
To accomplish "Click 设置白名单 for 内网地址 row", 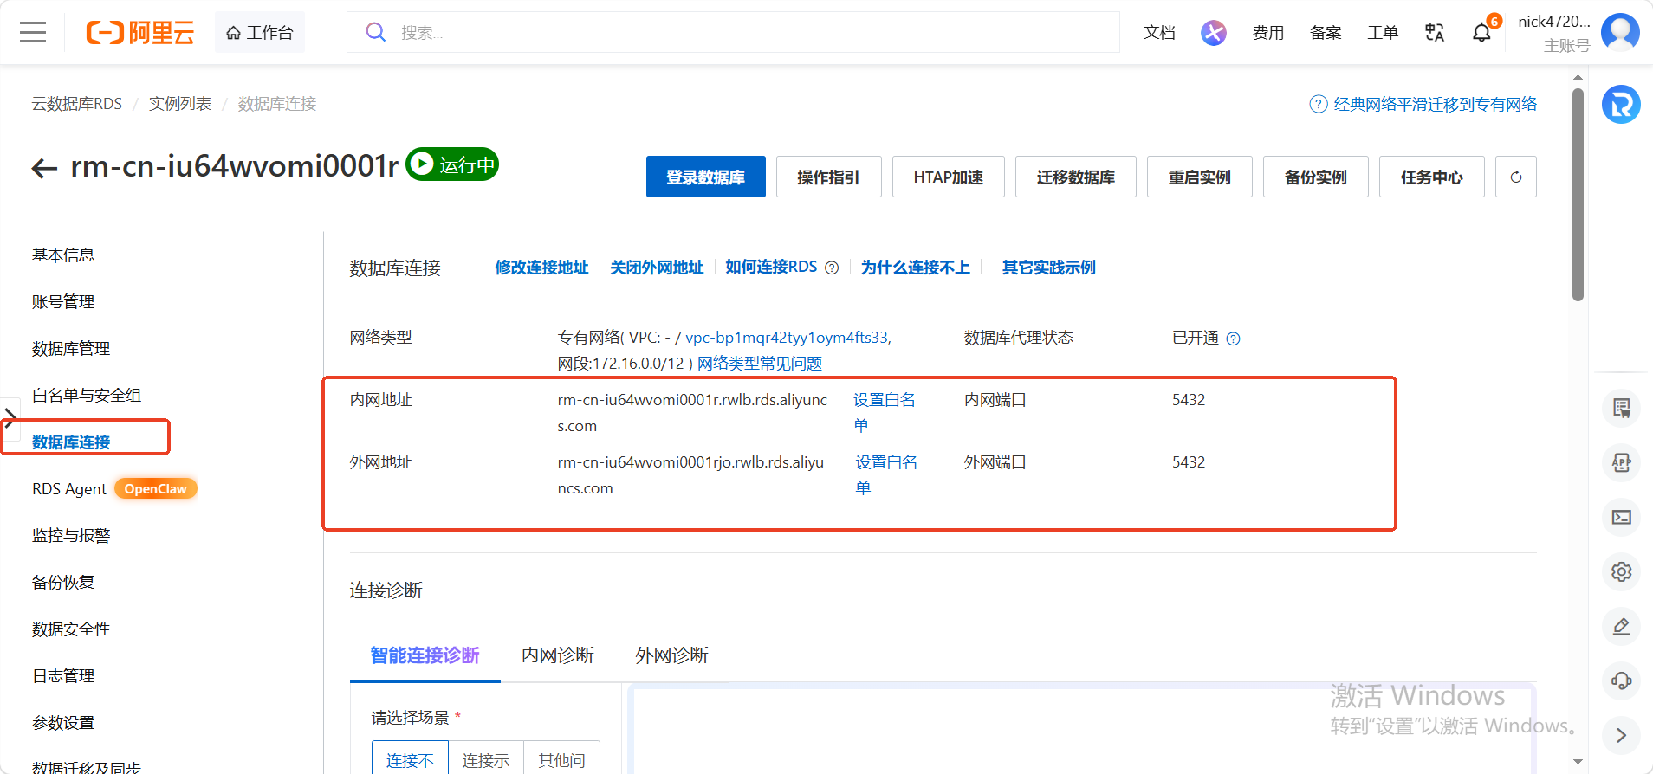I will click(884, 412).
